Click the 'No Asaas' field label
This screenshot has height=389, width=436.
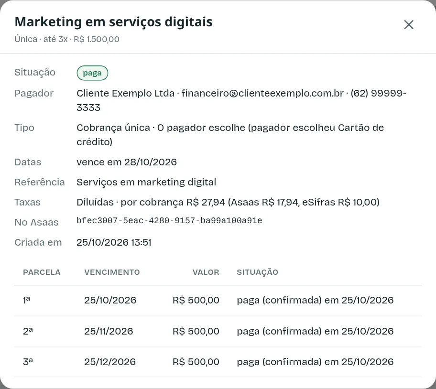coord(36,222)
